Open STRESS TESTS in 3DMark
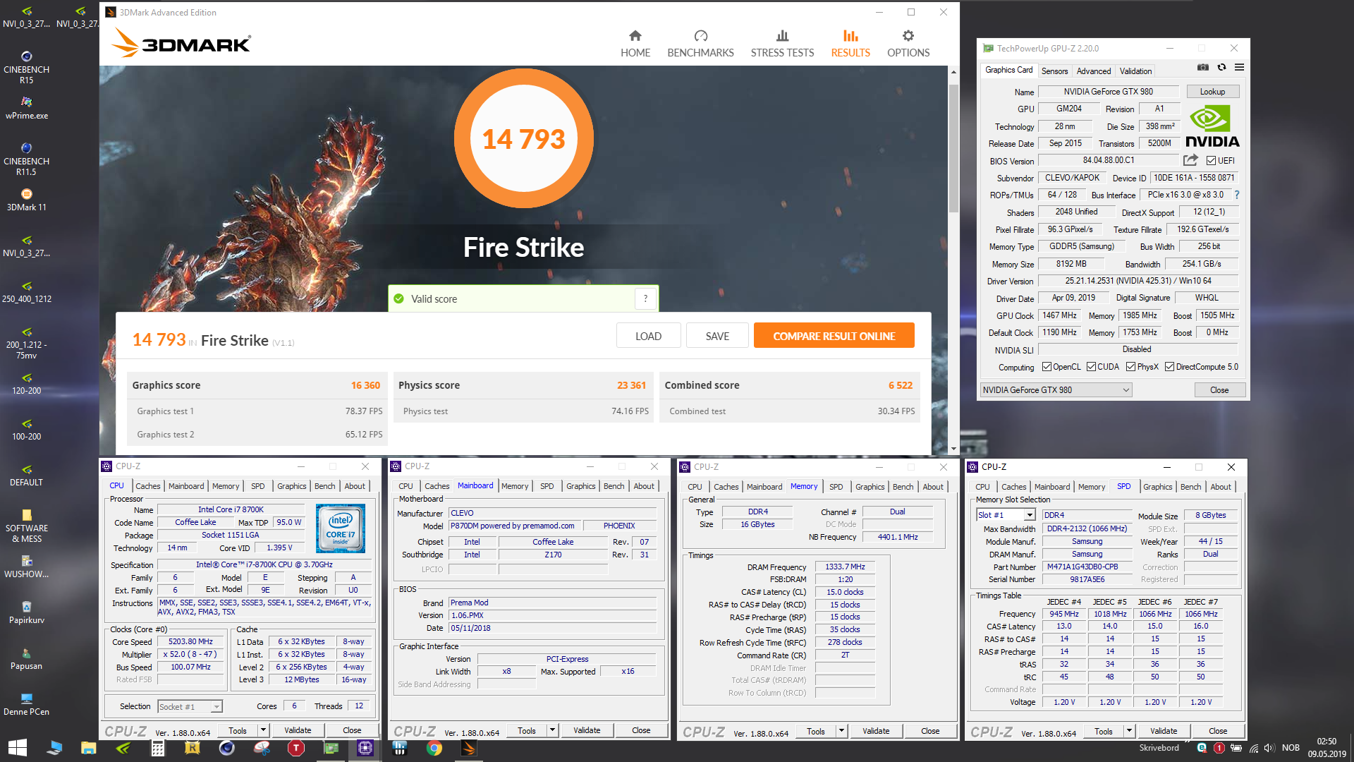 (x=782, y=44)
